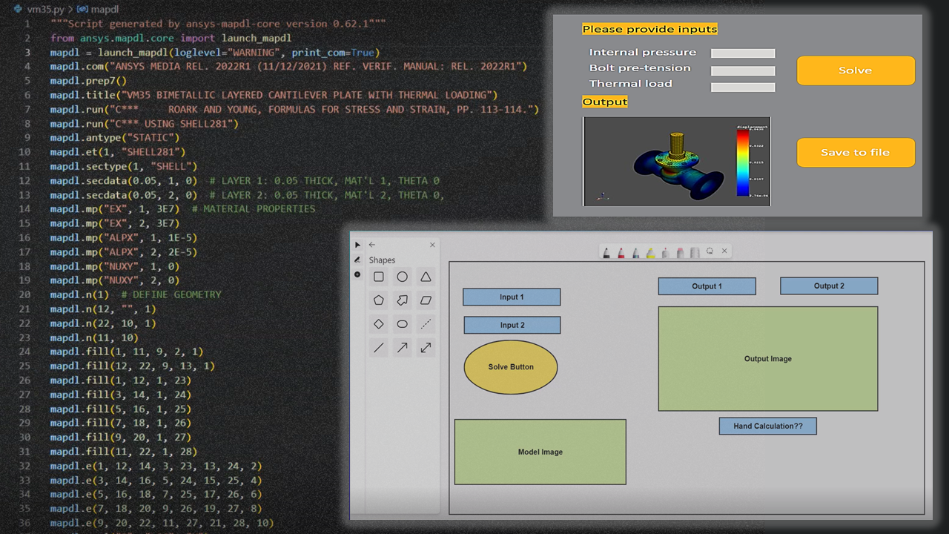The height and width of the screenshot is (534, 949).
Task: Click the Internal pressure input field
Action: coord(743,53)
